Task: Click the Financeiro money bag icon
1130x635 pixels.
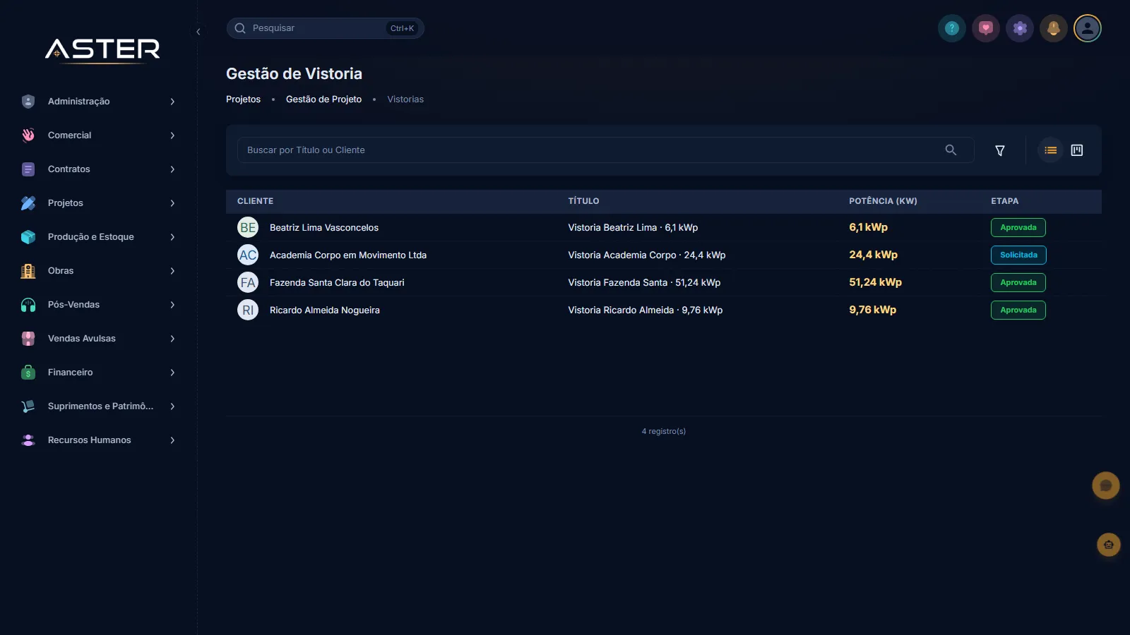Action: [28, 373]
